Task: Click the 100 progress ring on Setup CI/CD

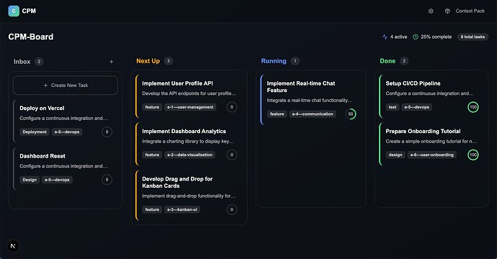Action: pyautogui.click(x=473, y=107)
